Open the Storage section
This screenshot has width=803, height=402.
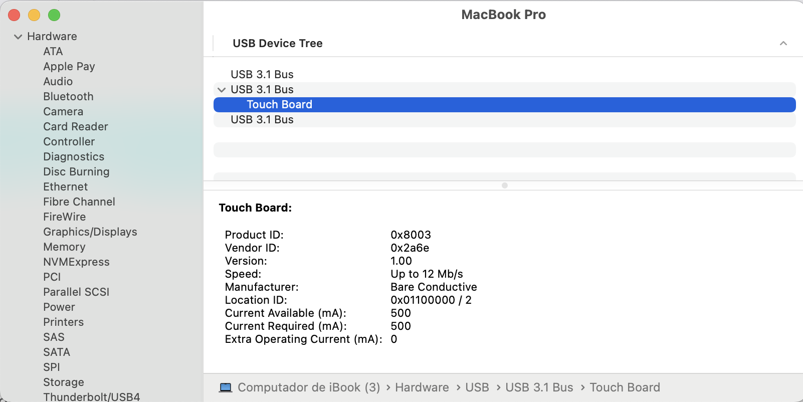[x=64, y=382]
